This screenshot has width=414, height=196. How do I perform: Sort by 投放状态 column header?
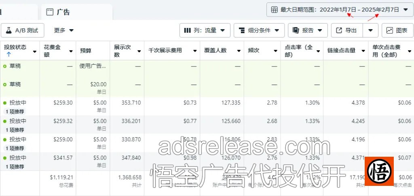15,47
